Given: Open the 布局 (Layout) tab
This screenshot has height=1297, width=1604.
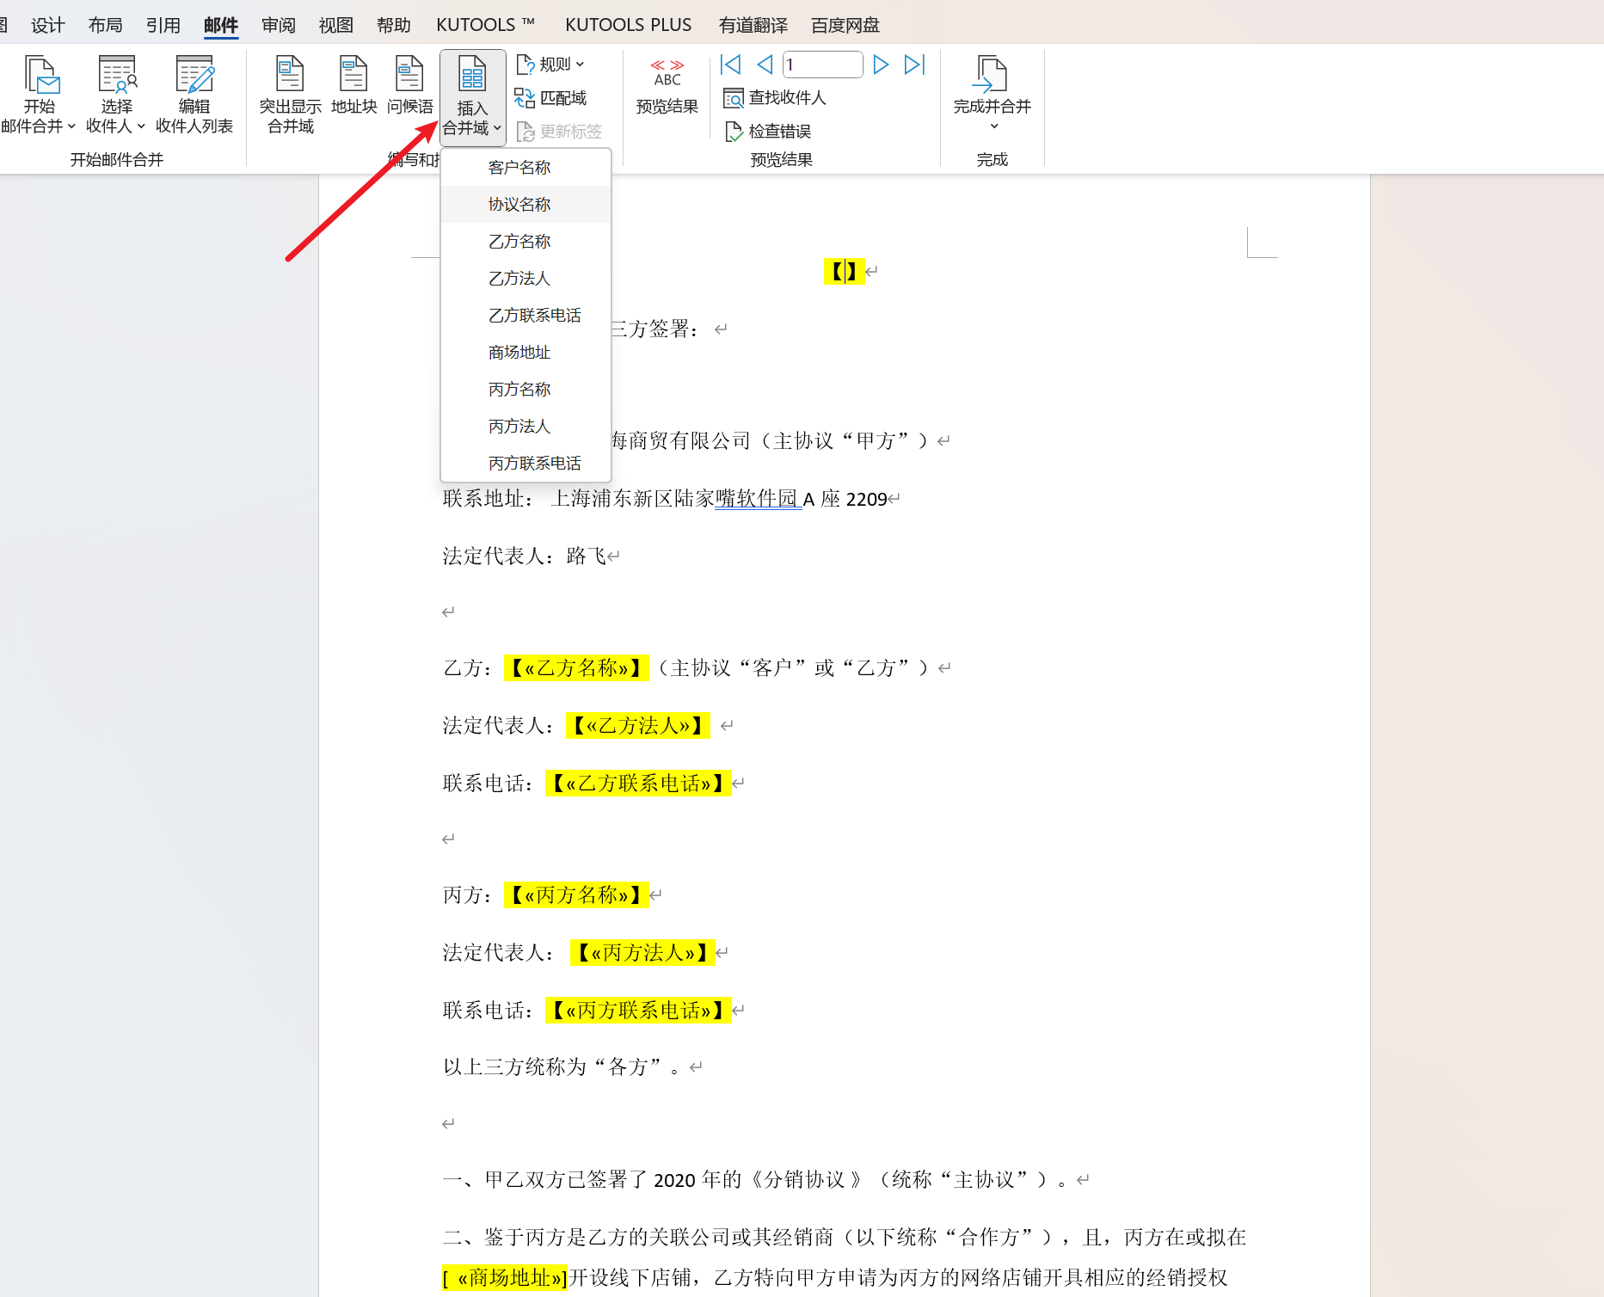Looking at the screenshot, I should (105, 25).
